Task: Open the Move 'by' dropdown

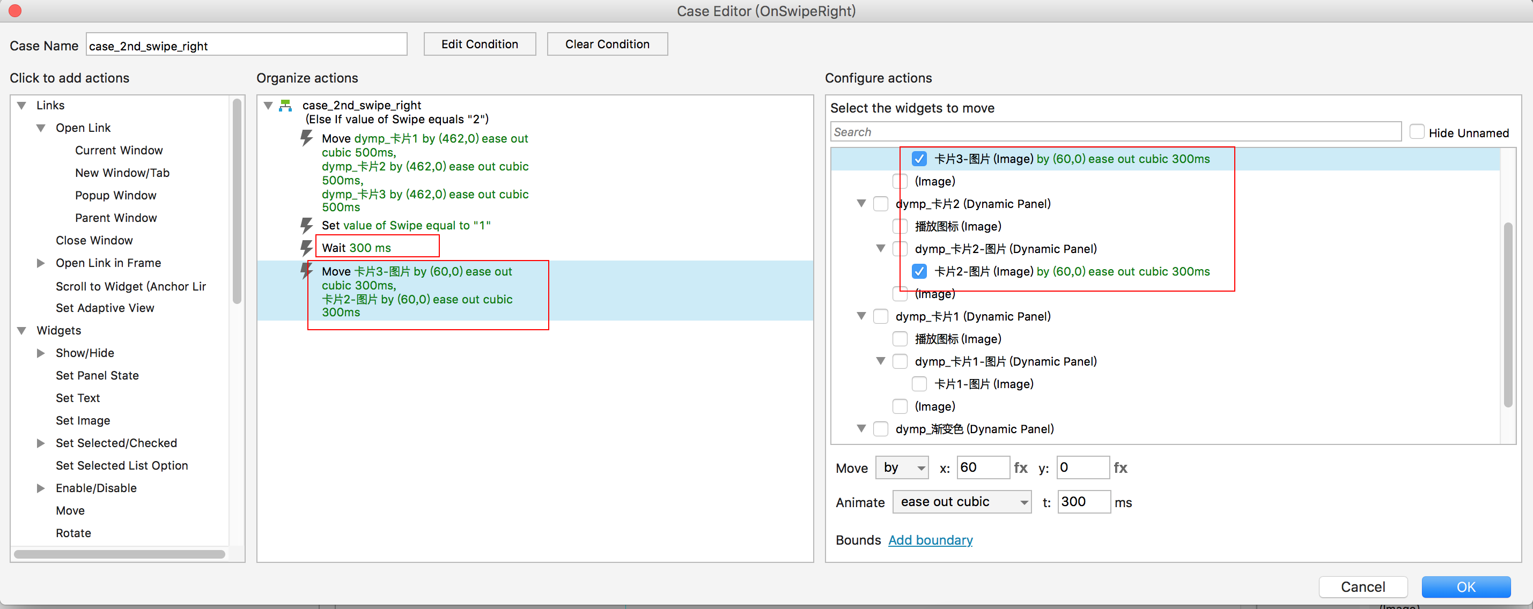Action: click(x=902, y=467)
